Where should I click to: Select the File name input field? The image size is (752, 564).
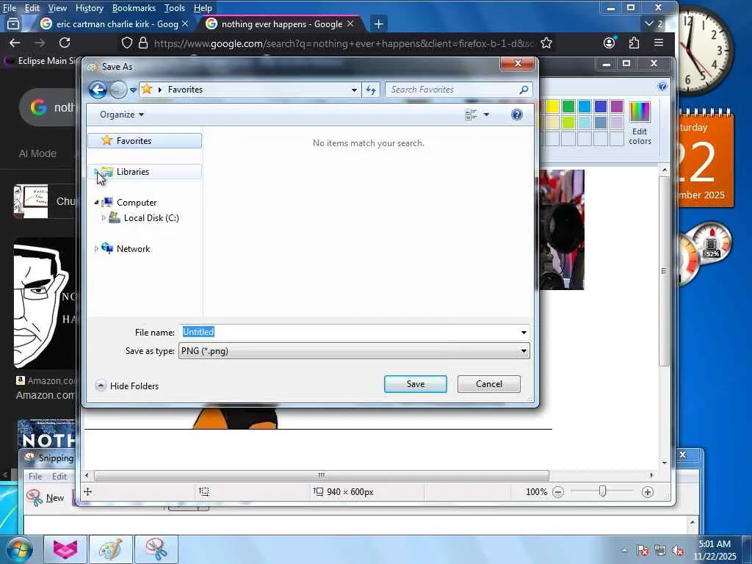349,332
